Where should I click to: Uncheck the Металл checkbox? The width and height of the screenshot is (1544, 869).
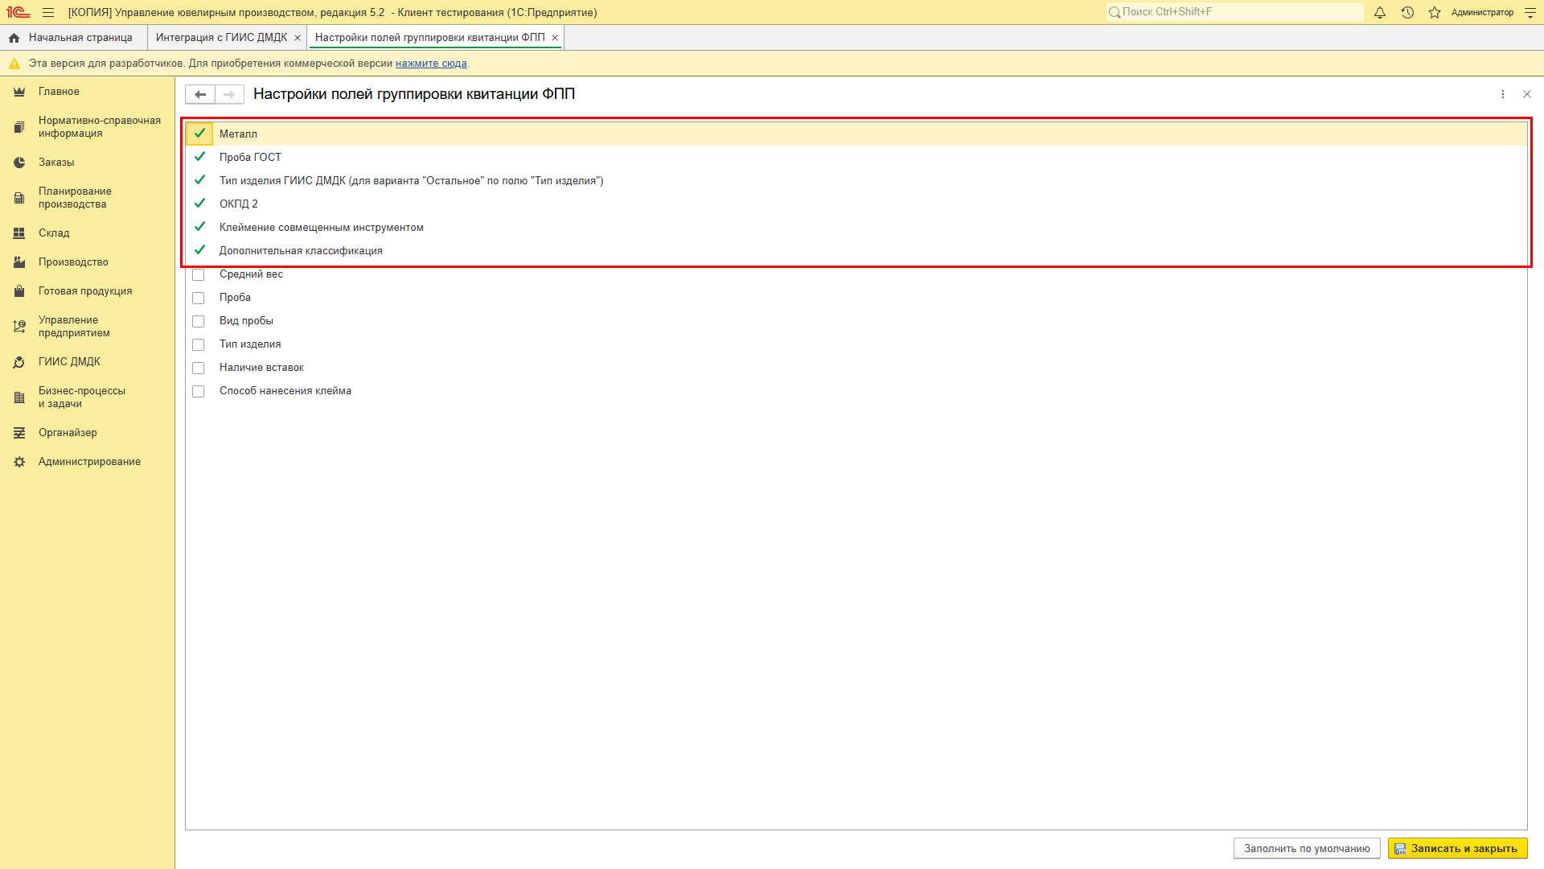(199, 134)
